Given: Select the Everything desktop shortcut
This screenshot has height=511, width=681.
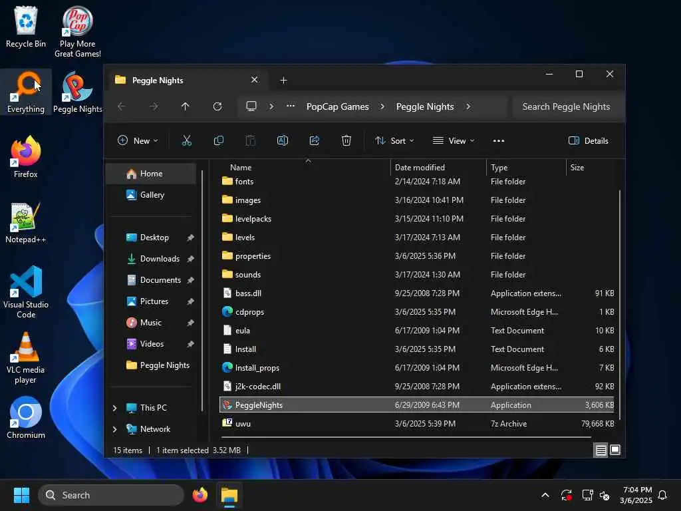Looking at the screenshot, I should 26,92.
